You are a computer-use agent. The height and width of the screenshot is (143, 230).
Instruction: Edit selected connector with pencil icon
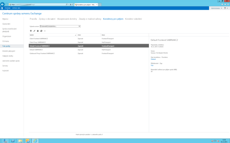pos(34,31)
